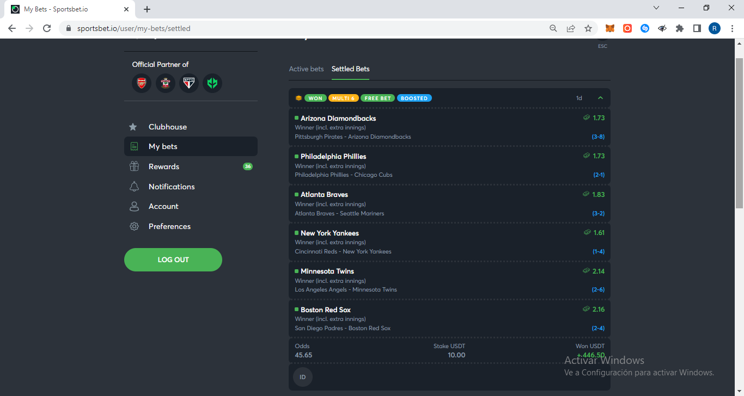
Task: Select My bets in the sidebar
Action: (191, 146)
